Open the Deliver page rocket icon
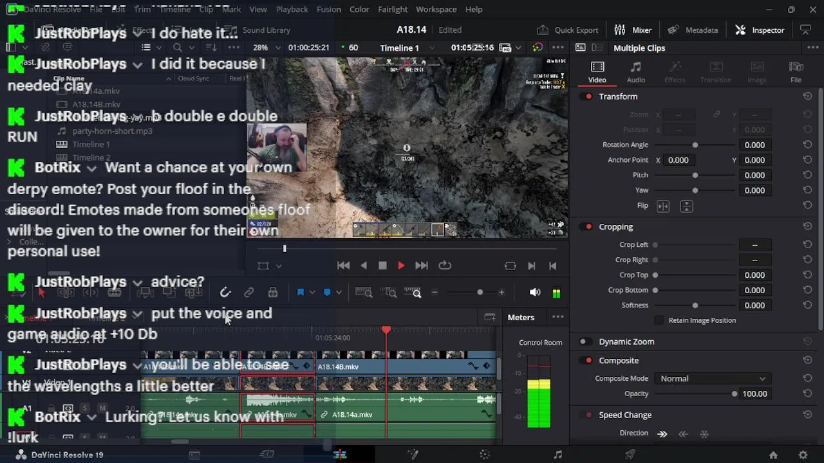 click(630, 455)
